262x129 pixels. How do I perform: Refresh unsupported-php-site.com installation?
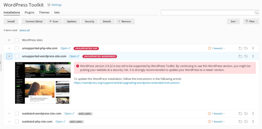(246, 48)
